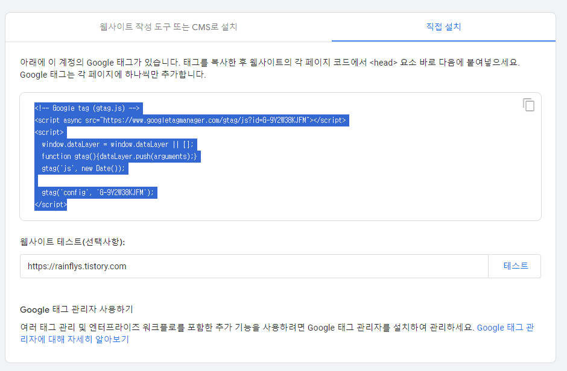The height and width of the screenshot is (371, 567).
Task: Focus the website URL input field
Action: [254, 266]
